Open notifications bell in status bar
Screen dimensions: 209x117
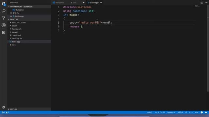pos(206,112)
